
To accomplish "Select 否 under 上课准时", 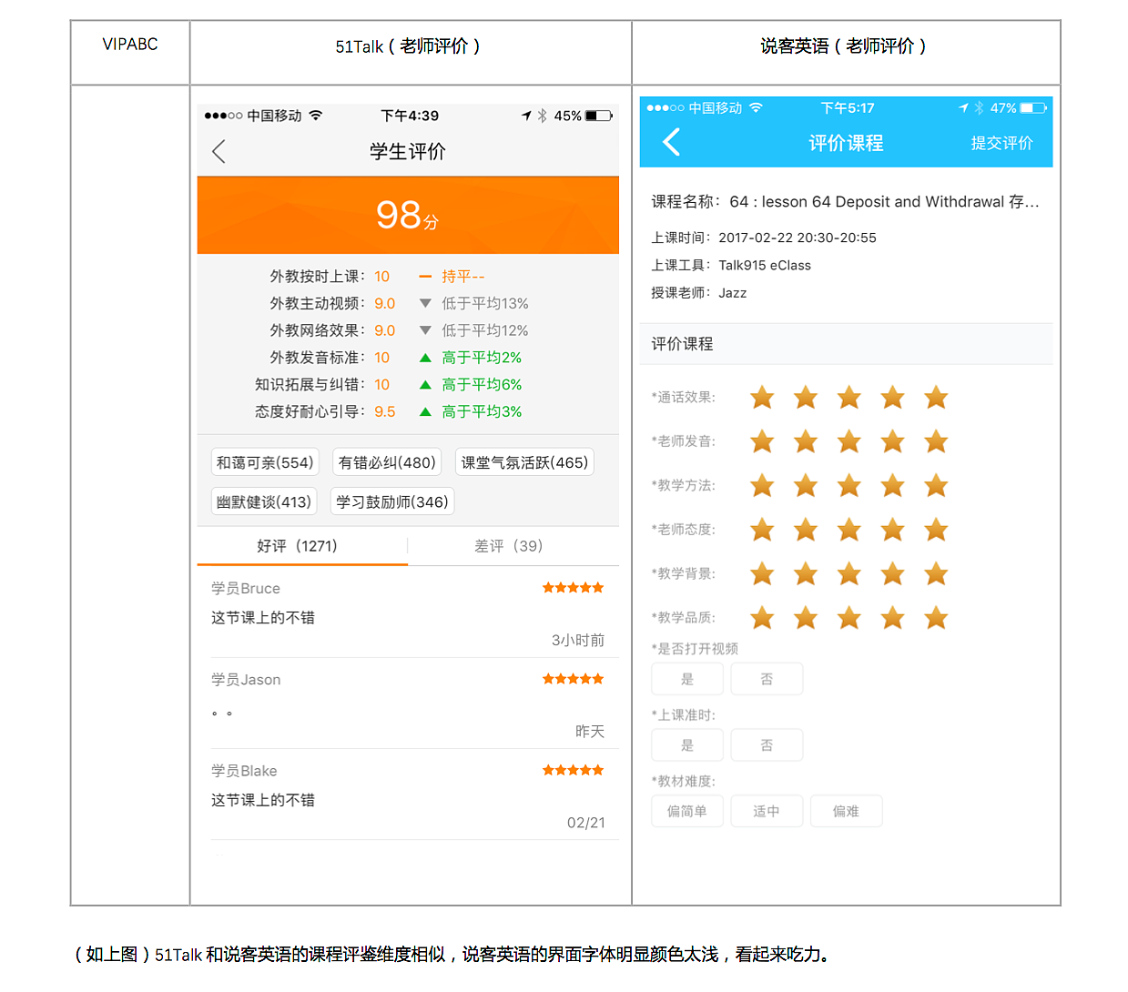I will tap(767, 744).
